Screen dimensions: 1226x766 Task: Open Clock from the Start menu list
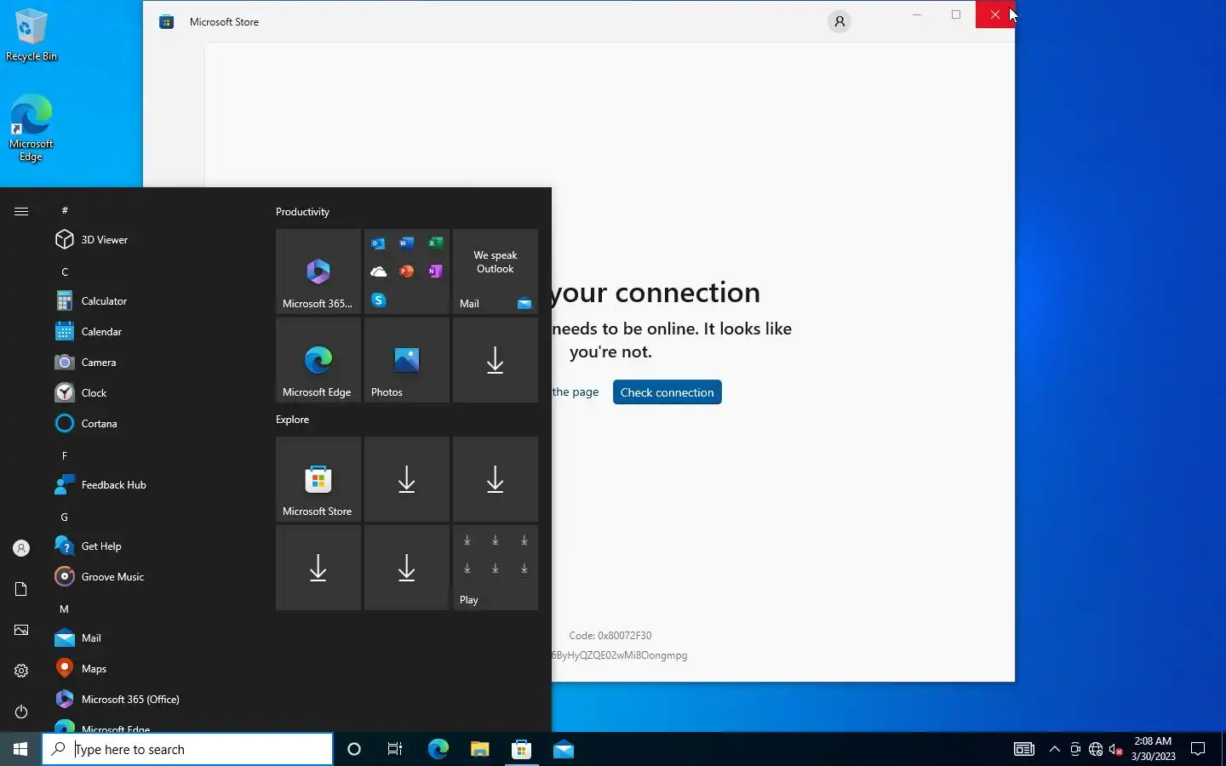point(153,393)
